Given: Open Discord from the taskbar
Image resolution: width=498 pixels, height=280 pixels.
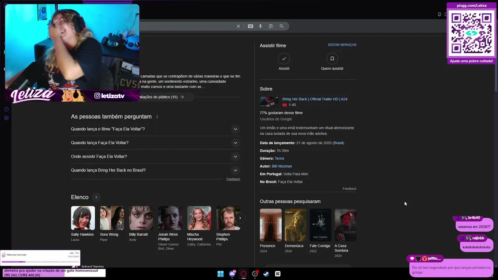Looking at the screenshot, I should pos(232,274).
